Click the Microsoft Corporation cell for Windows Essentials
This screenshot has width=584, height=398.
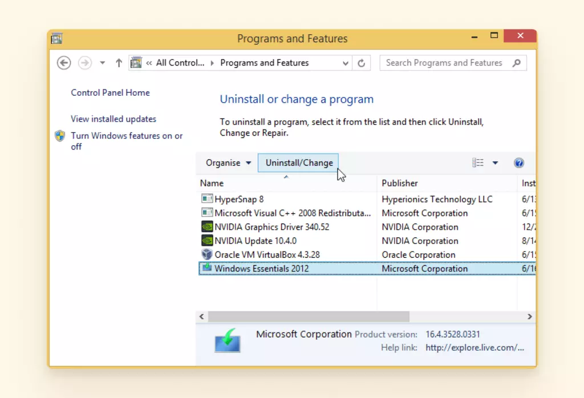pyautogui.click(x=424, y=269)
